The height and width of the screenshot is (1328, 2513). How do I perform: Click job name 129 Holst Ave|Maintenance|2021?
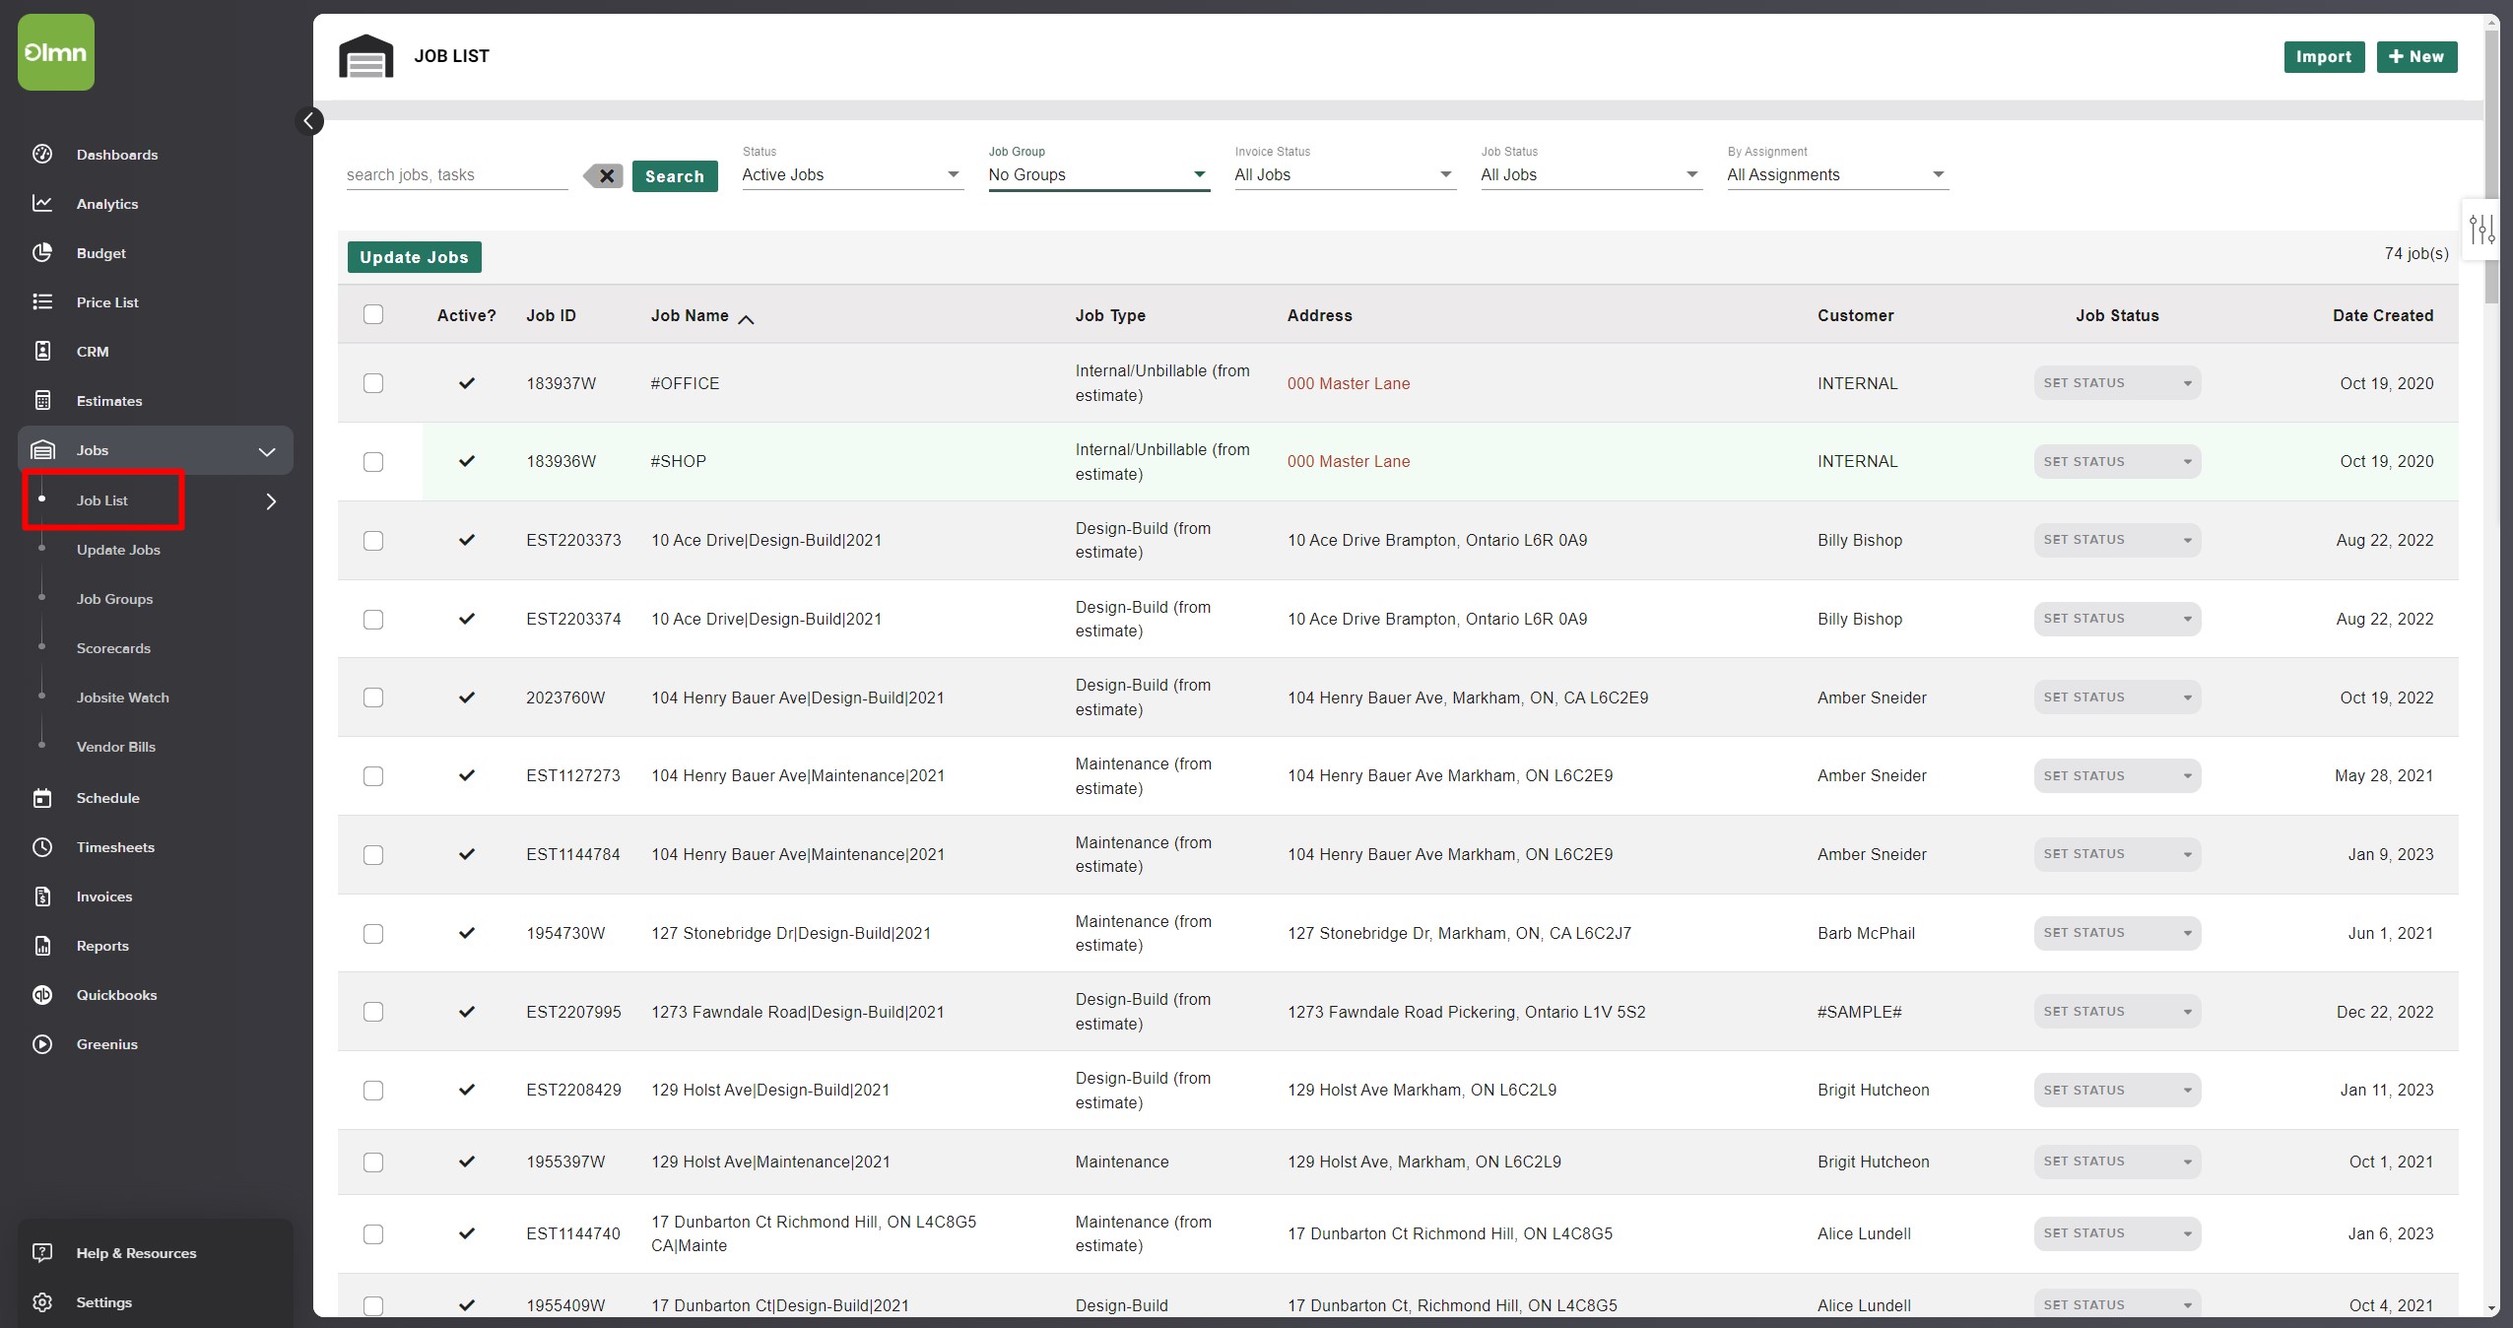770,1162
